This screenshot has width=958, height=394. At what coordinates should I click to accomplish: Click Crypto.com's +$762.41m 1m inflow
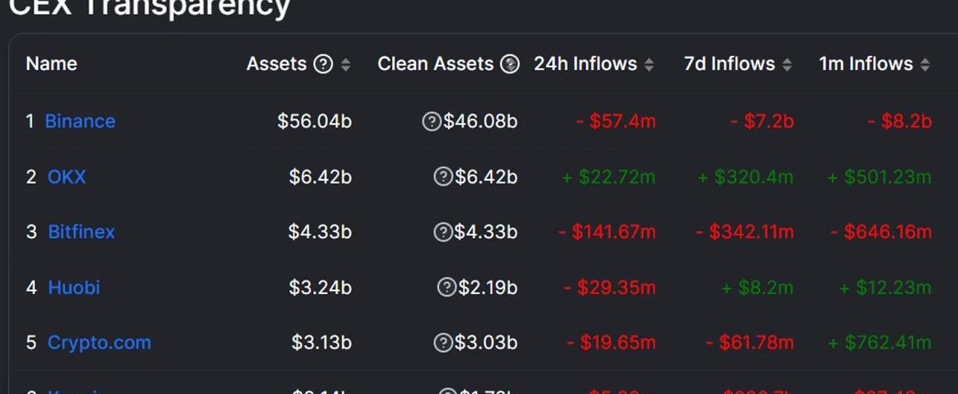pos(880,343)
